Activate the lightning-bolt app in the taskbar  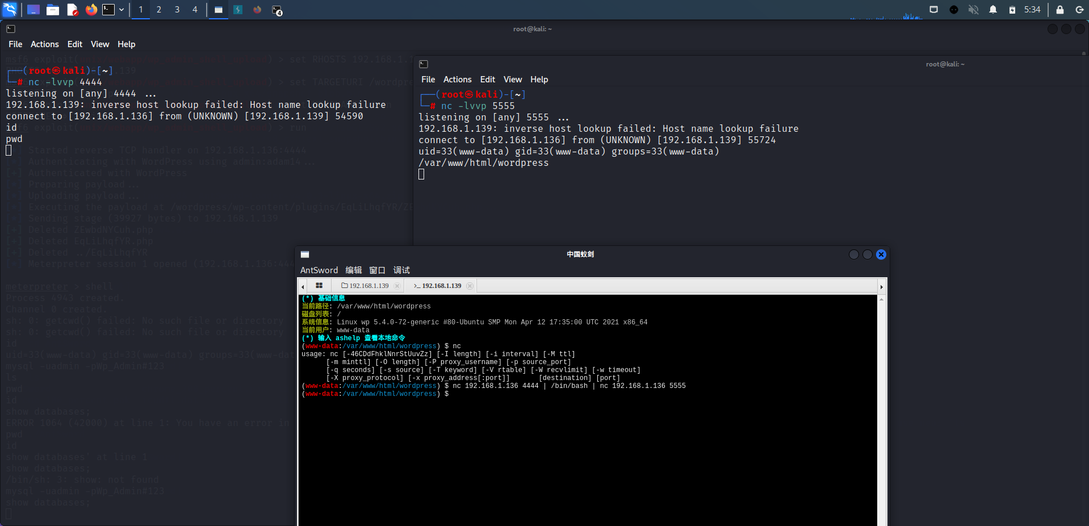tap(238, 10)
